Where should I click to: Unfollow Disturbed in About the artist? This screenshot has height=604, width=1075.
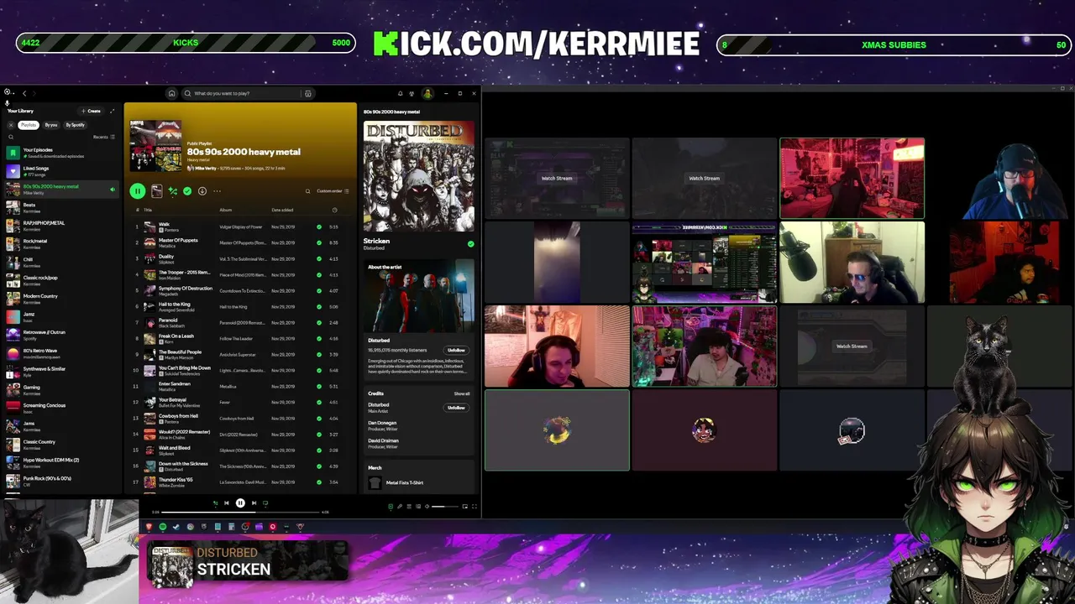pyautogui.click(x=456, y=350)
